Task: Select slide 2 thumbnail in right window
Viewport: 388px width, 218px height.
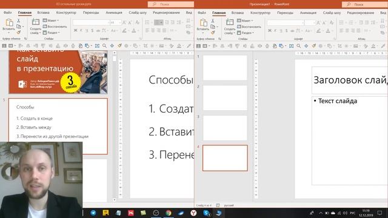Action: [225, 98]
